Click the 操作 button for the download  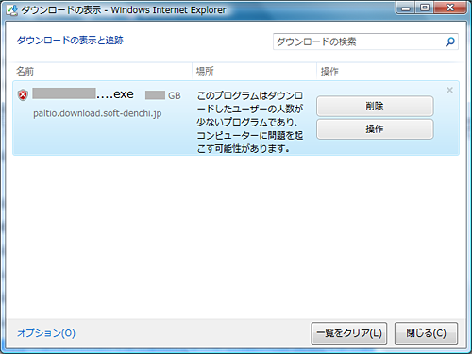[x=375, y=129]
